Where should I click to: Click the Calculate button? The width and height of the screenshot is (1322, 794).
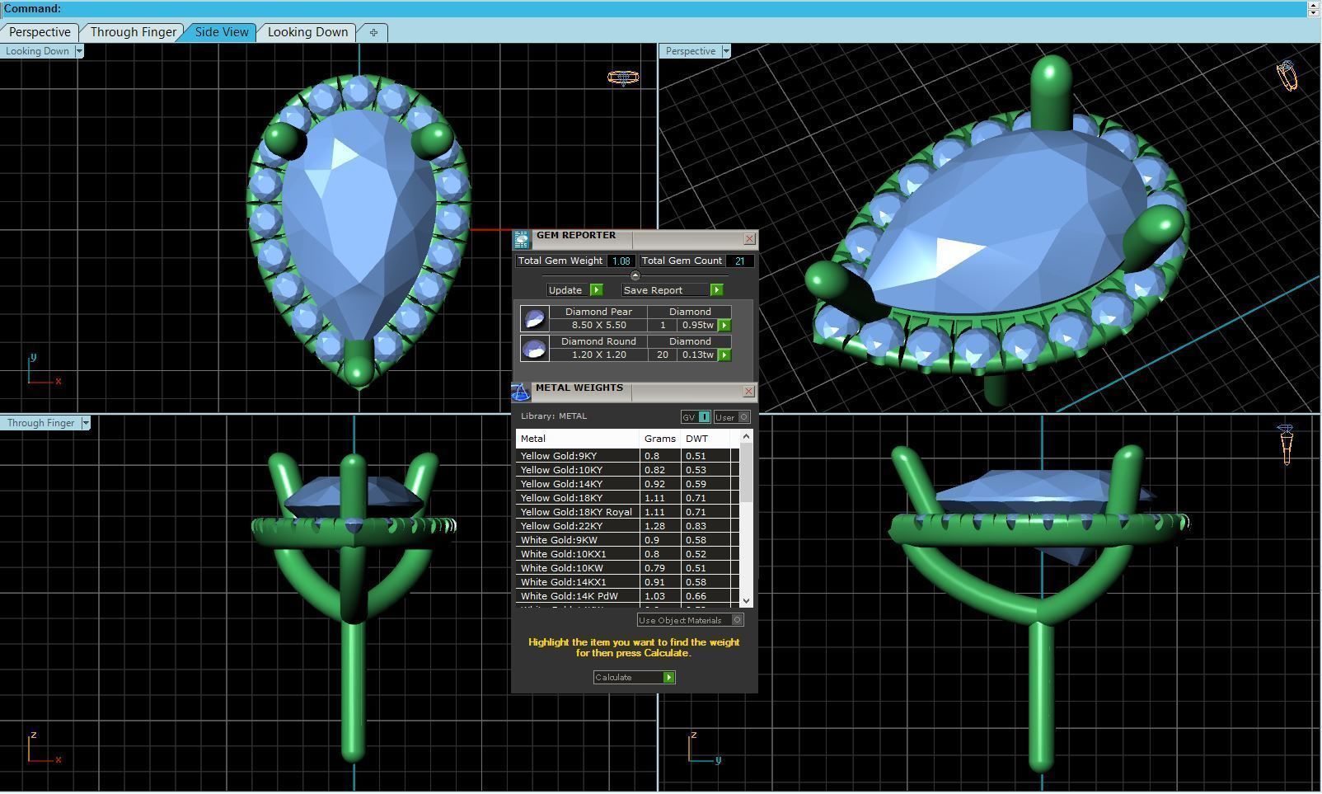pos(634,678)
